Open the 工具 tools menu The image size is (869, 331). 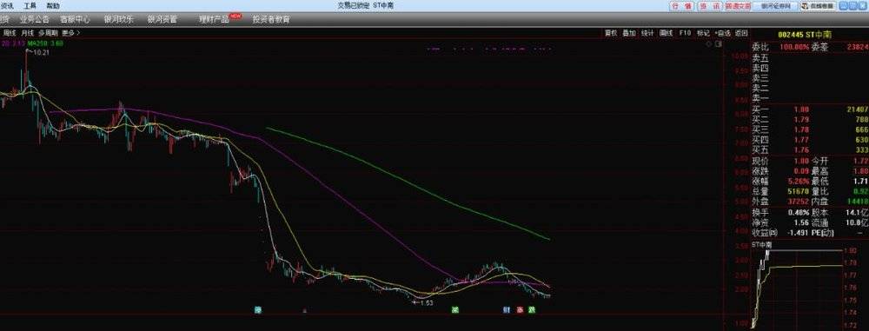(x=30, y=5)
